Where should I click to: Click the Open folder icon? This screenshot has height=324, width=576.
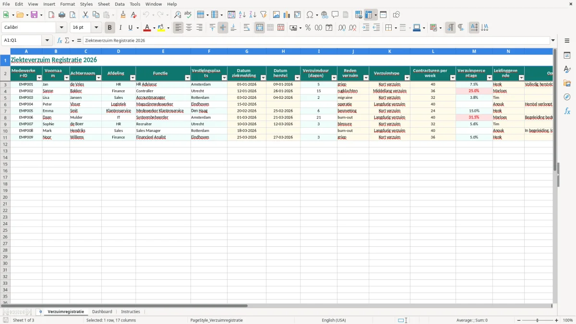click(20, 15)
